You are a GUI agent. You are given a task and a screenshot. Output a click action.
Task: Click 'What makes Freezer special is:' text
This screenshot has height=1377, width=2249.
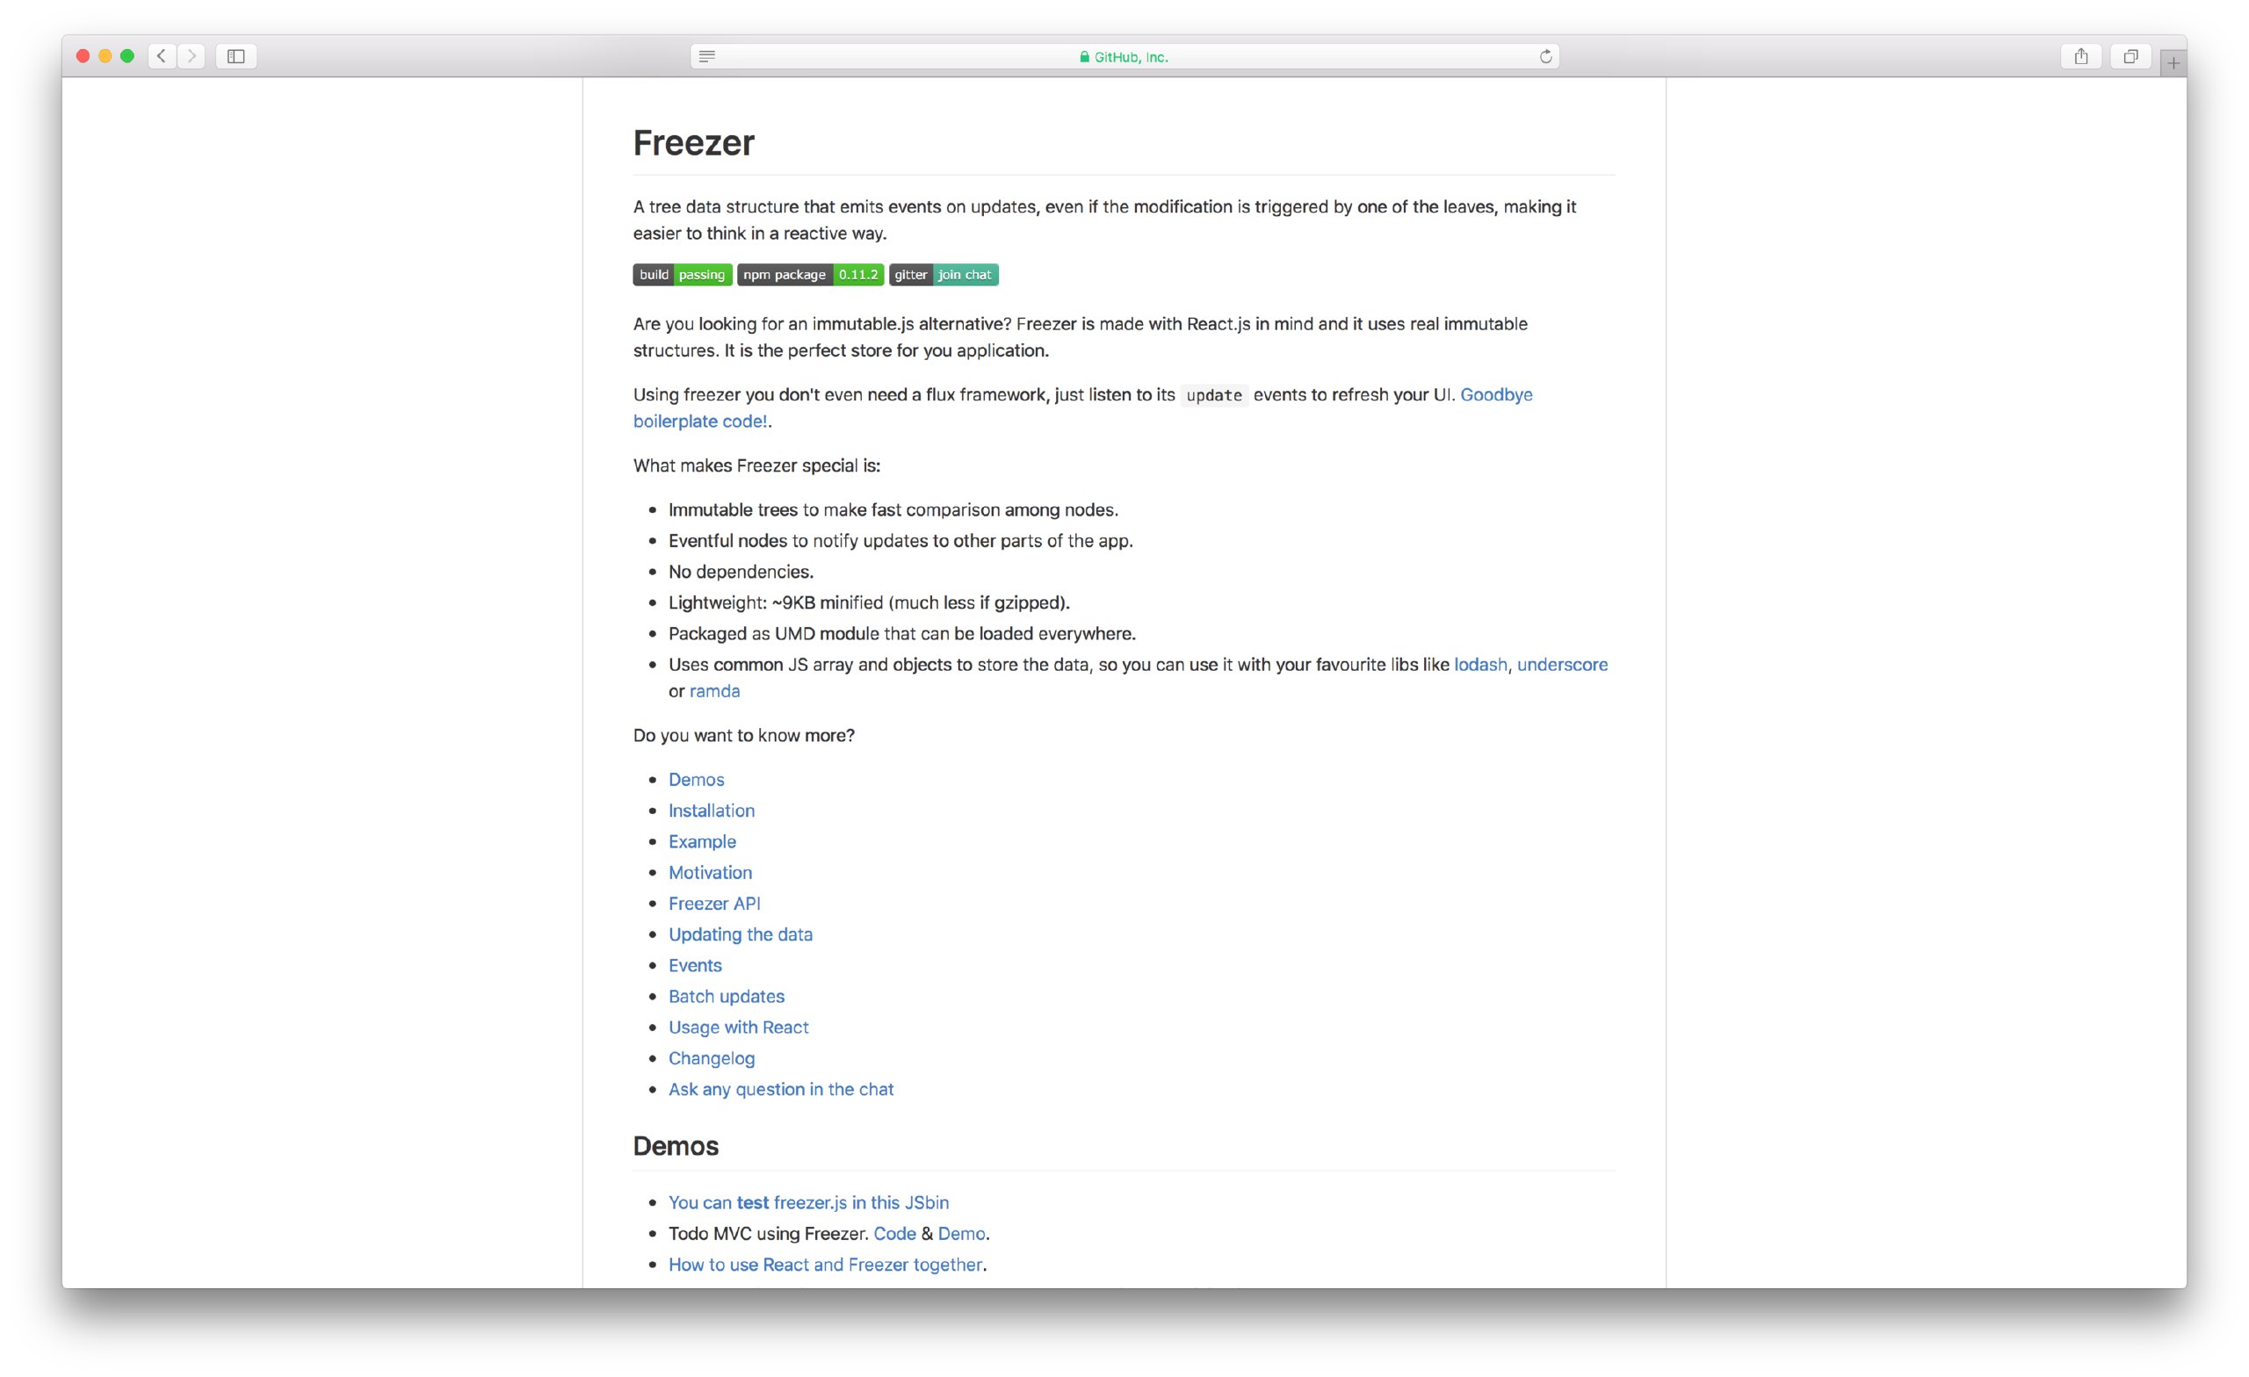[x=756, y=465]
